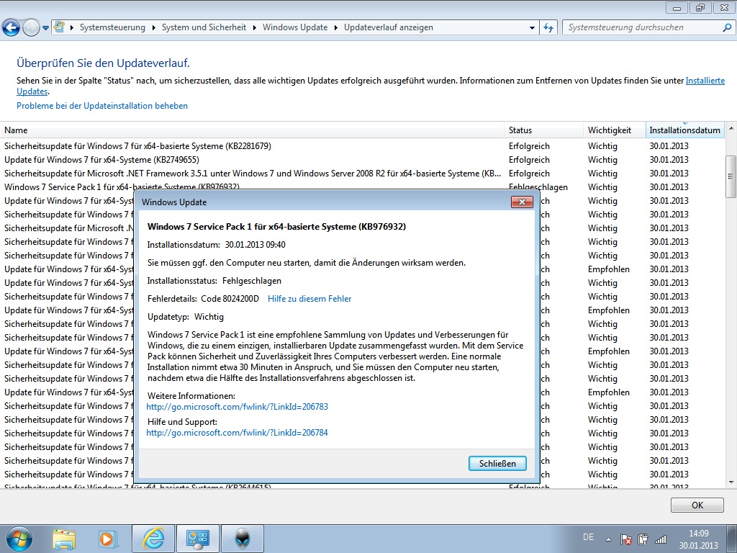Open the Action Center flag icon in the tray
The height and width of the screenshot is (553, 737).
pyautogui.click(x=625, y=539)
